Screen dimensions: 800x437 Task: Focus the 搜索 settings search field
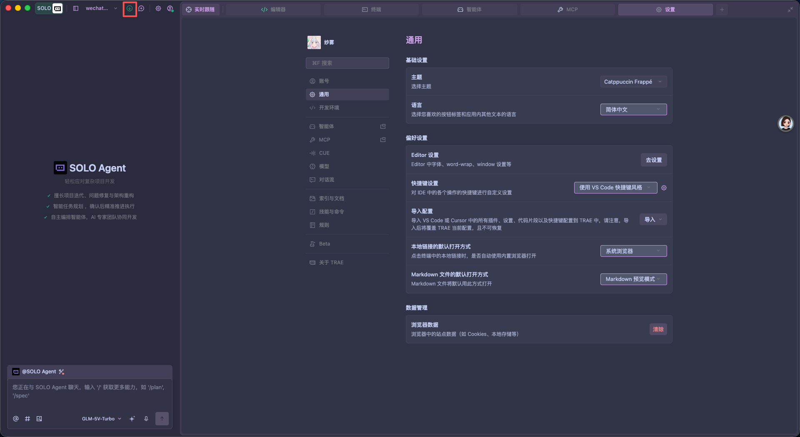347,63
